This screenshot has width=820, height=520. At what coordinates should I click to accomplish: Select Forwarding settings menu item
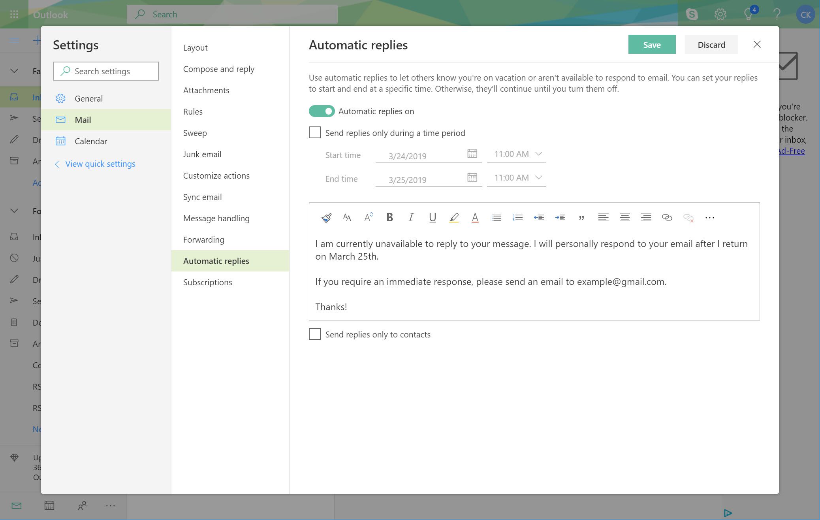tap(203, 239)
